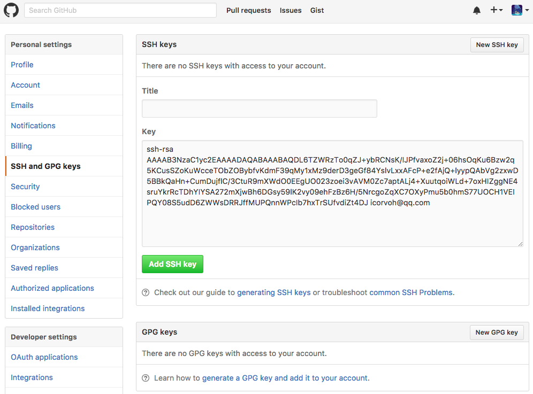The image size is (533, 394).
Task: Follow the generating SSH keys link
Action: click(x=273, y=292)
